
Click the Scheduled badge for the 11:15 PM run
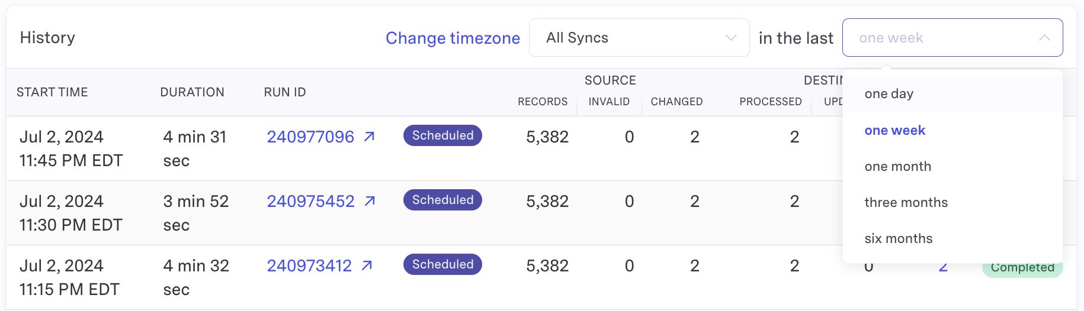tap(442, 264)
